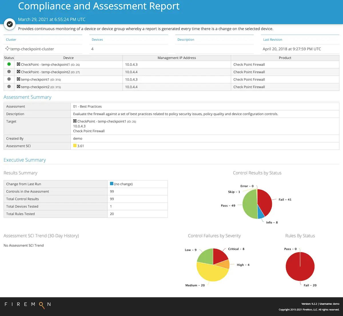Click the firewall icon in the Target row
343x316 pixels.
[75, 121]
